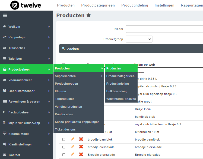Screen dimensions: 203x159
Task: Click the magnifier icon on Zoeken bar
Action: pos(64,49)
